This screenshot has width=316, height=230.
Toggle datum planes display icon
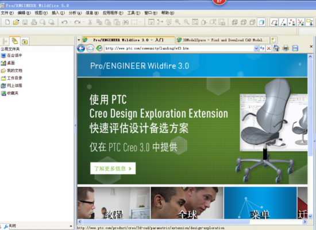(274, 22)
